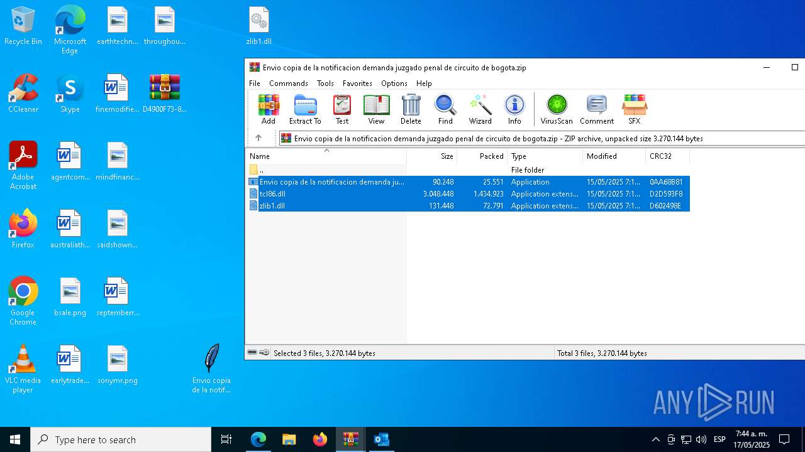This screenshot has width=805, height=452.
Task: Sort files by Type column header
Action: tap(545, 156)
